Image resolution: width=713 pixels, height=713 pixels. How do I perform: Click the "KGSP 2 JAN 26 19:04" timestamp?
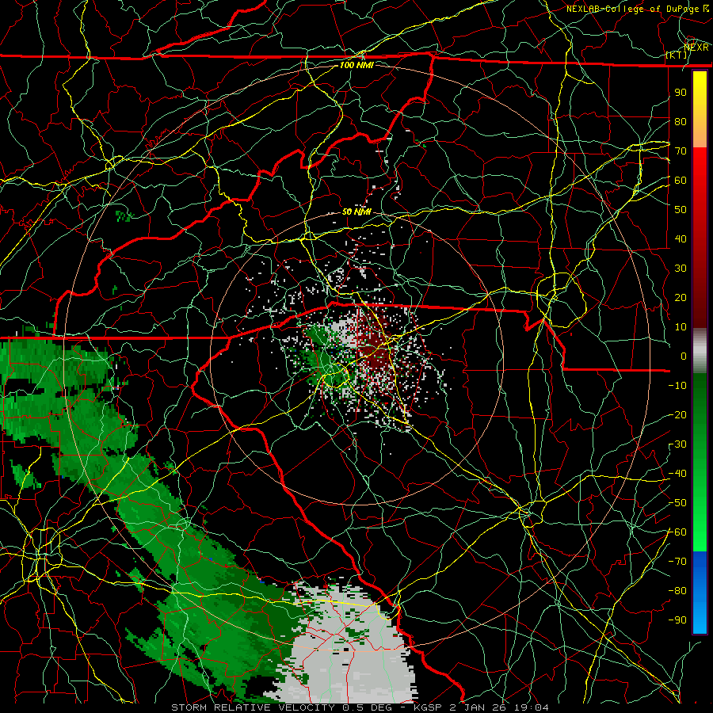click(x=481, y=707)
